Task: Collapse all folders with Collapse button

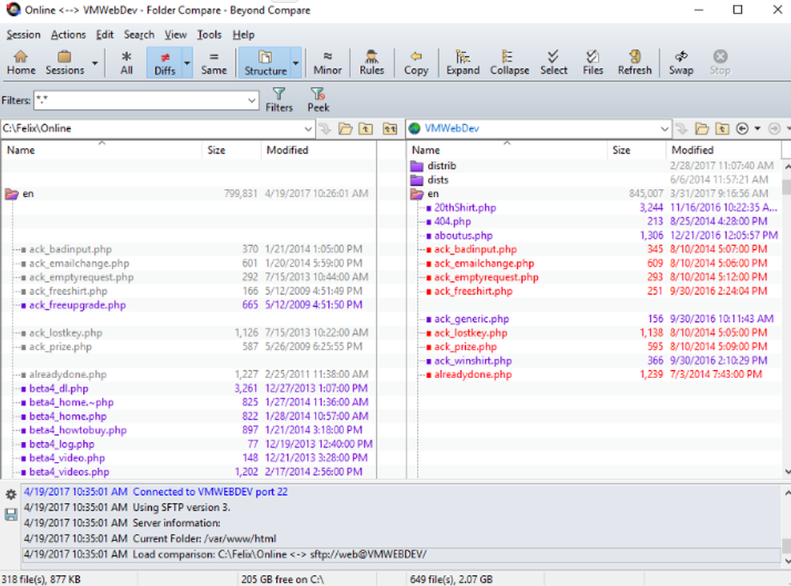Action: pyautogui.click(x=509, y=62)
